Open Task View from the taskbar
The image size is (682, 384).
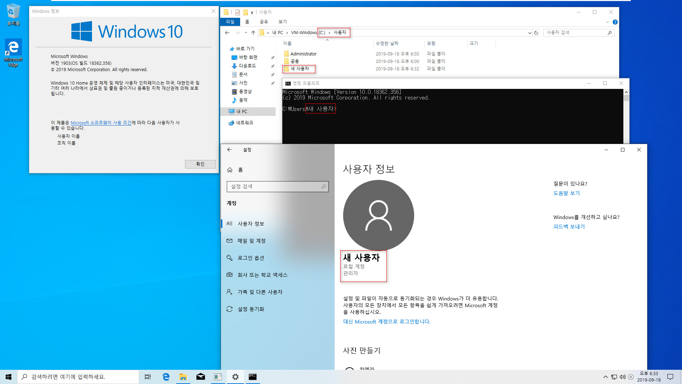click(x=148, y=377)
